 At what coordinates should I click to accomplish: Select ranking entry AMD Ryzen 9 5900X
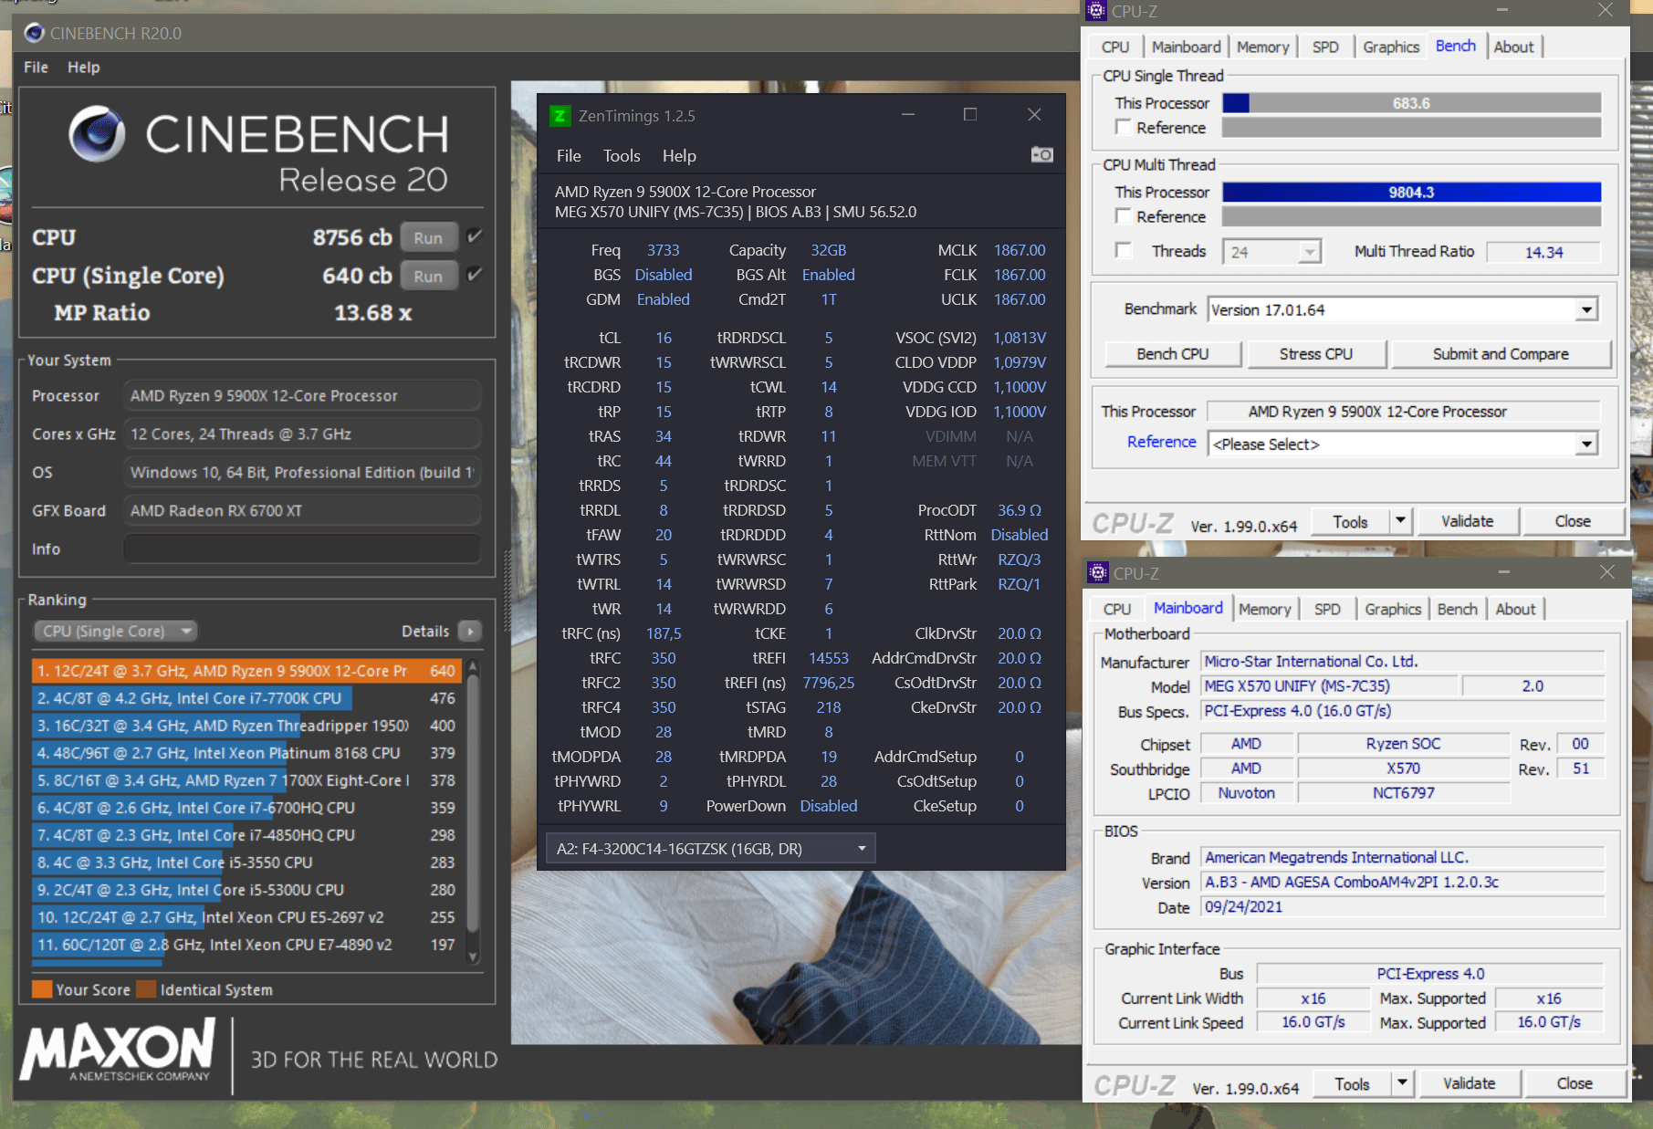click(x=246, y=671)
